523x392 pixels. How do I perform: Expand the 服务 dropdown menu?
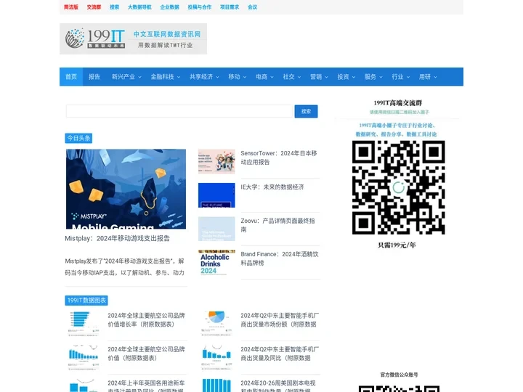pos(373,77)
